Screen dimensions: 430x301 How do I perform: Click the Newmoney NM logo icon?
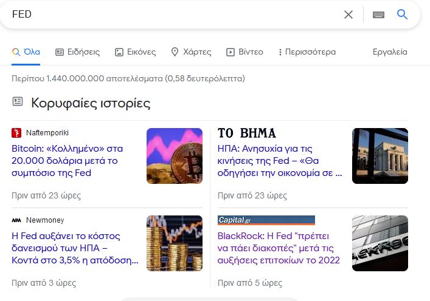[16, 220]
